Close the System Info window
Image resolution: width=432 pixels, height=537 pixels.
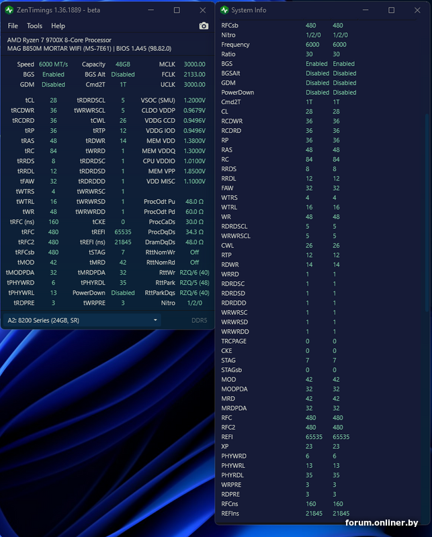418,10
